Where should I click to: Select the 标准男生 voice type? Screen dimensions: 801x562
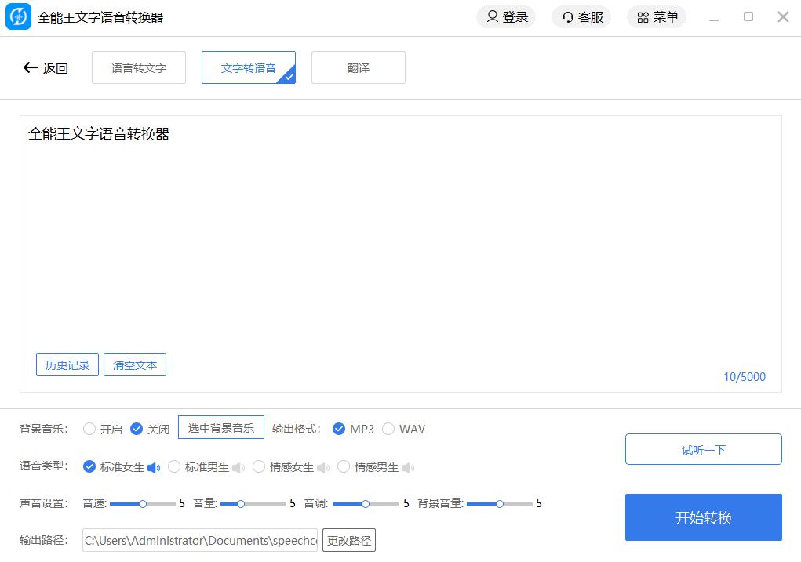pos(174,467)
